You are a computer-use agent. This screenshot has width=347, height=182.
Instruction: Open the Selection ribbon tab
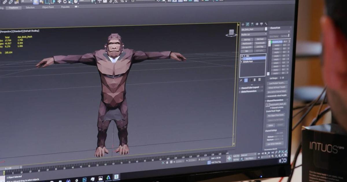click(30, 8)
